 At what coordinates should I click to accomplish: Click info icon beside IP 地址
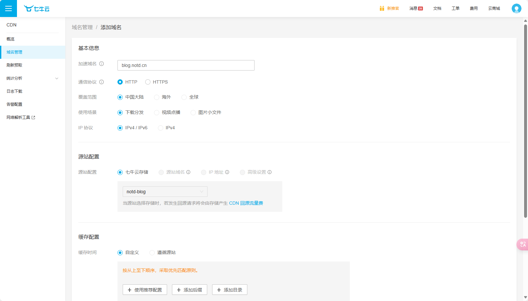227,172
